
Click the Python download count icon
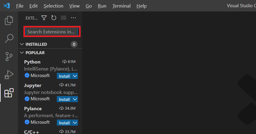pyautogui.click(x=64, y=62)
